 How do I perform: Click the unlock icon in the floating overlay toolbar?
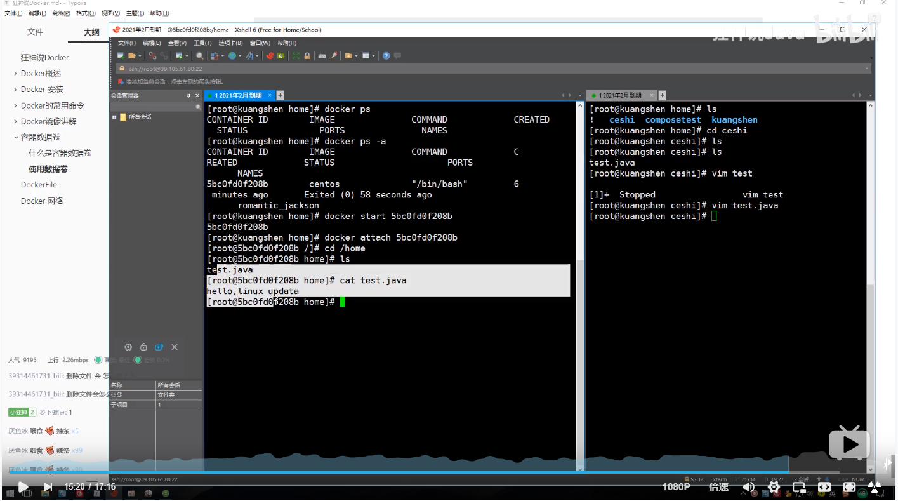click(143, 347)
